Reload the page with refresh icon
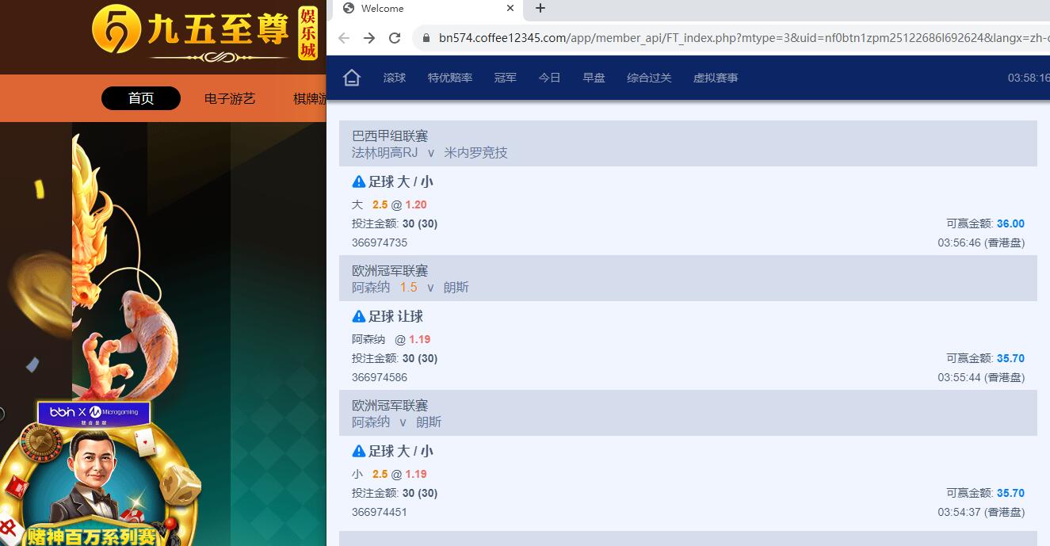Viewport: 1050px width, 546px height. [x=395, y=38]
